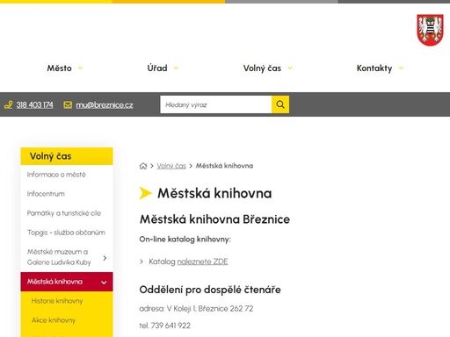
Task: Call phone number 318 403 174 link
Action: click(34, 104)
